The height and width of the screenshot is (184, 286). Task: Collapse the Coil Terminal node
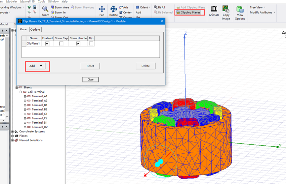21,92
